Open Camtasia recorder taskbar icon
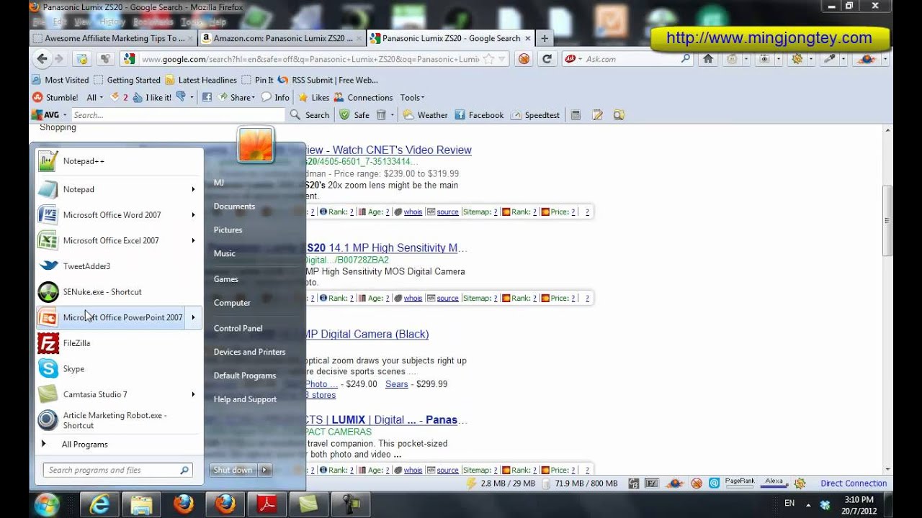 pos(350,504)
